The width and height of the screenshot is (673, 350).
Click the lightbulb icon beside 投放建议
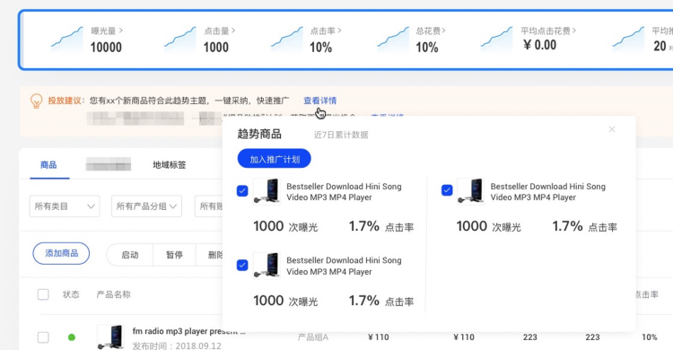click(37, 101)
